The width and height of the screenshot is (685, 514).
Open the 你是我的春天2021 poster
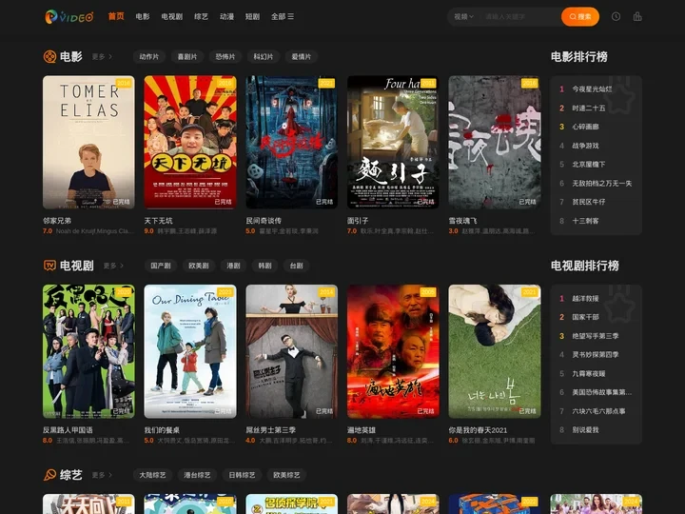pos(495,351)
